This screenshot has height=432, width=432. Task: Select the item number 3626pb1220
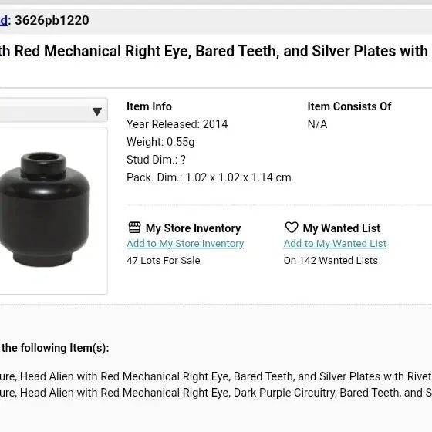pyautogui.click(x=52, y=20)
